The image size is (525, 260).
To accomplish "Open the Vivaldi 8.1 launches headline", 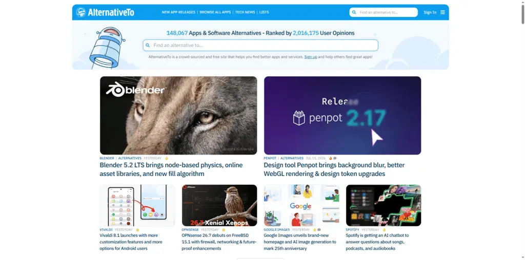I will (131, 242).
